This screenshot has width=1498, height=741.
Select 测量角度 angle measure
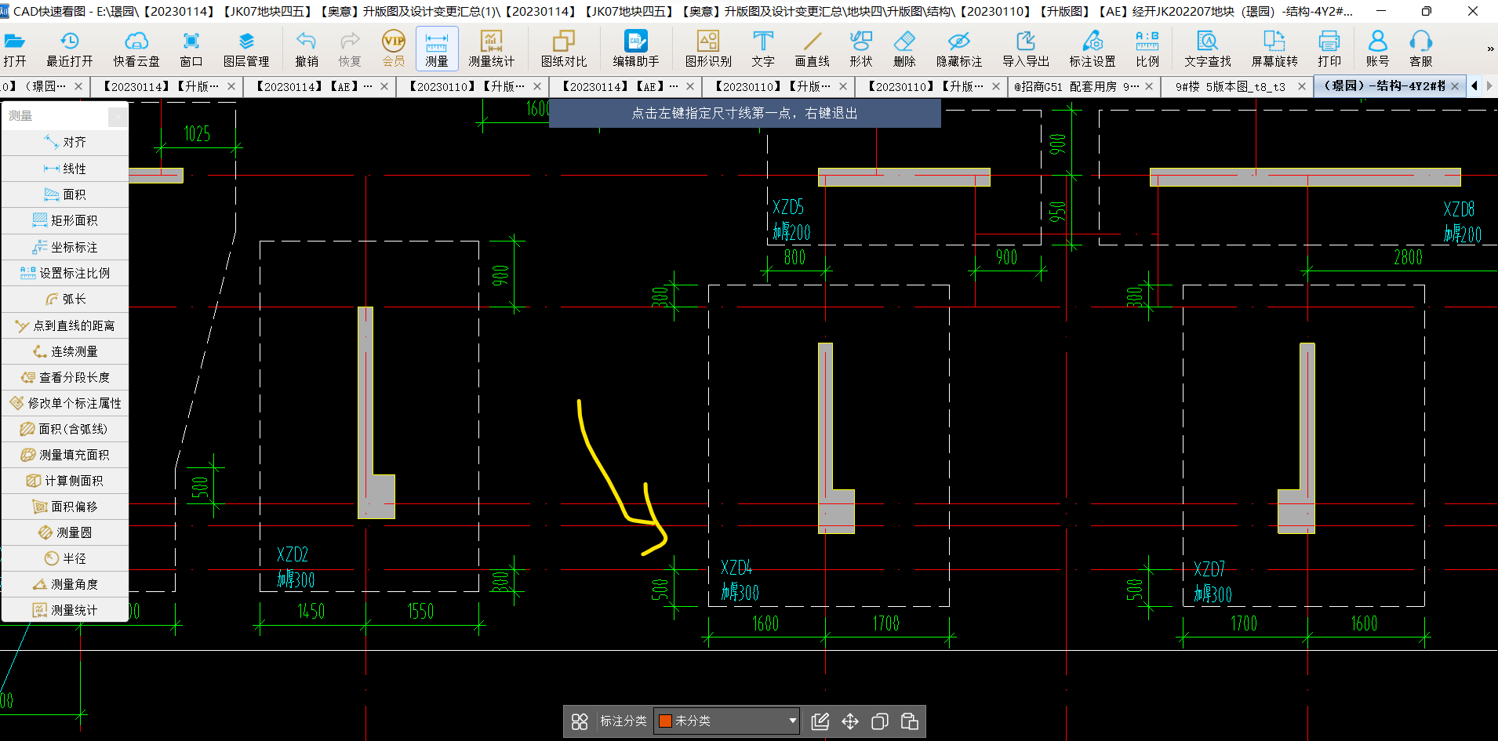[65, 584]
